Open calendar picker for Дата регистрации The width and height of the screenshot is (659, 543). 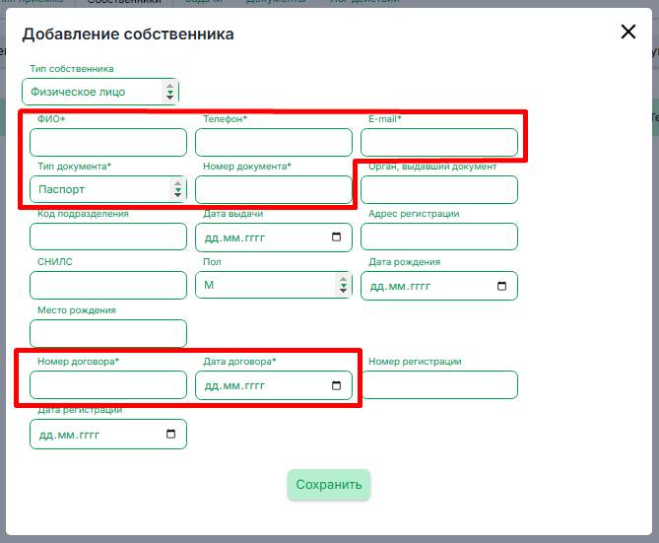(x=170, y=434)
